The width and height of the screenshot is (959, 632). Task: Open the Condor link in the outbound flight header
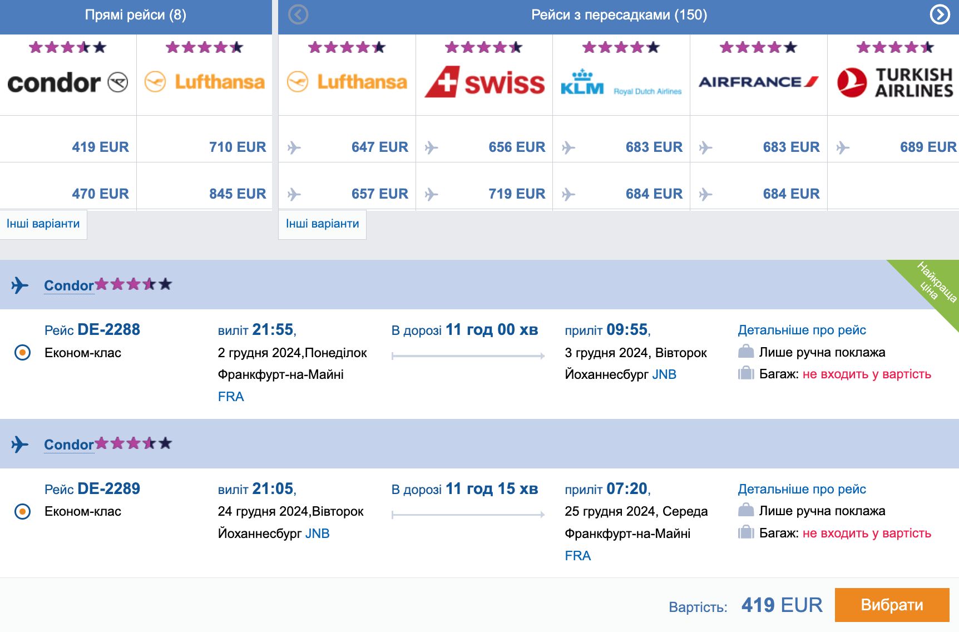69,285
